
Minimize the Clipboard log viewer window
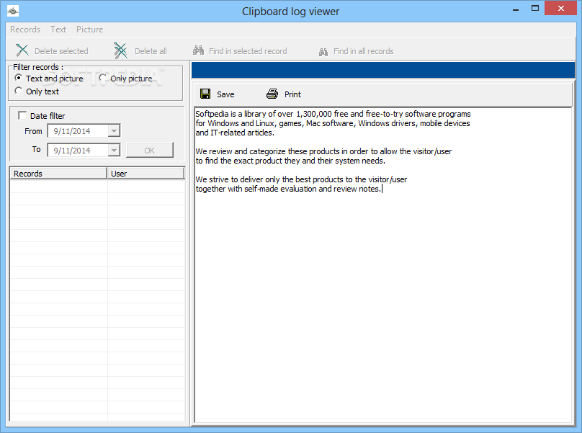516,9
